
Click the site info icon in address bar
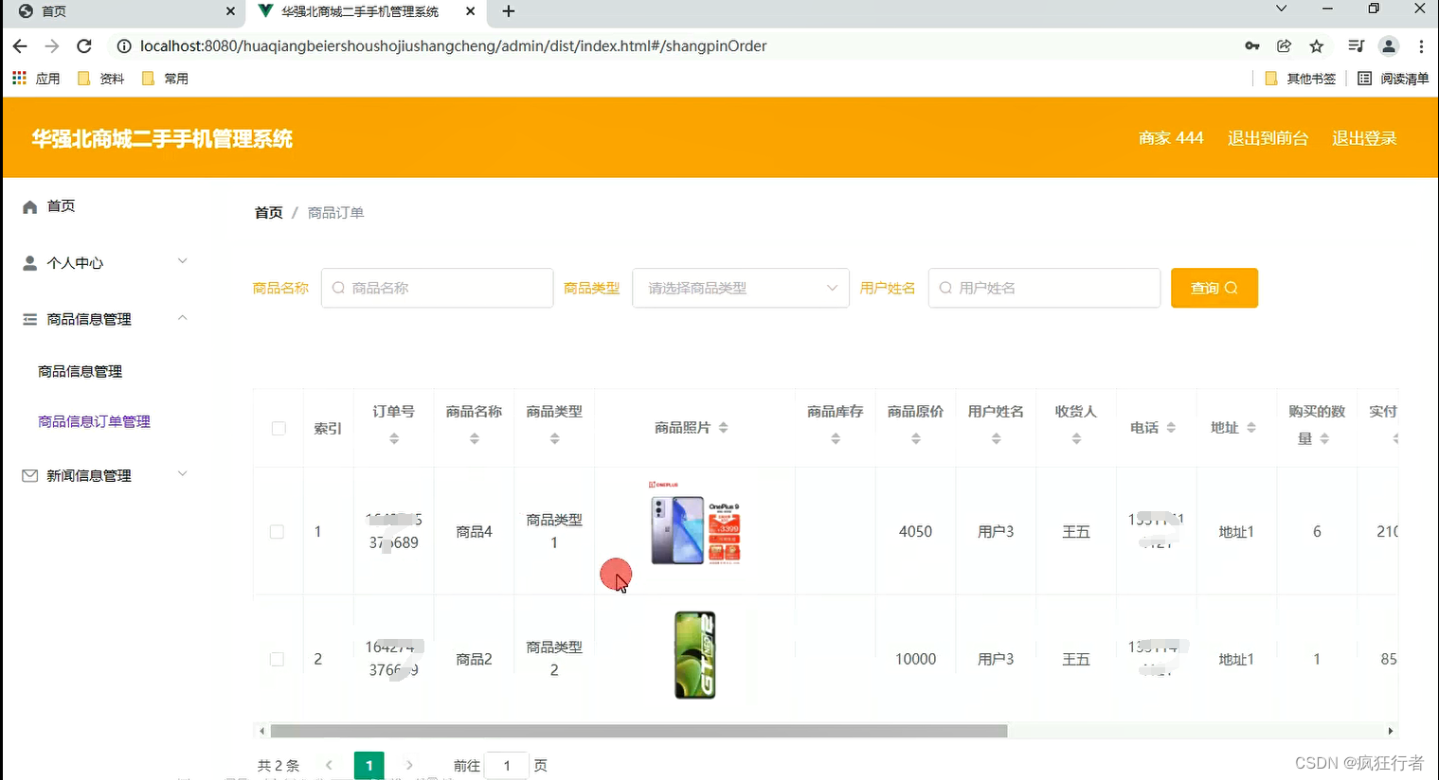point(123,46)
